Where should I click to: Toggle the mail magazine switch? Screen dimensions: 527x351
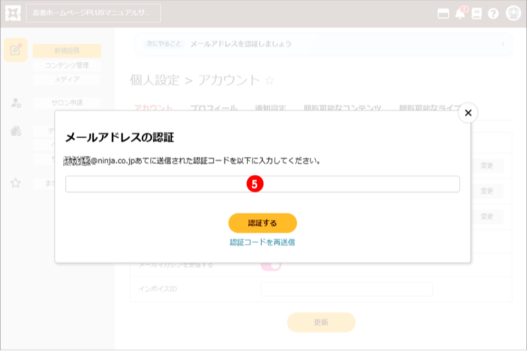(271, 265)
